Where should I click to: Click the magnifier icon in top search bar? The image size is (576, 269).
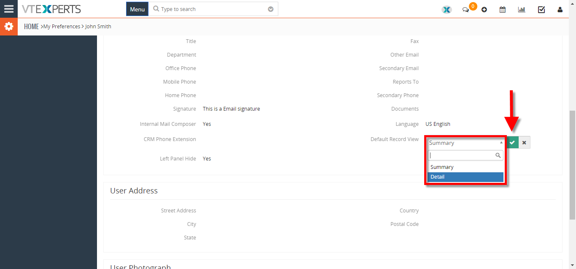pyautogui.click(x=156, y=9)
